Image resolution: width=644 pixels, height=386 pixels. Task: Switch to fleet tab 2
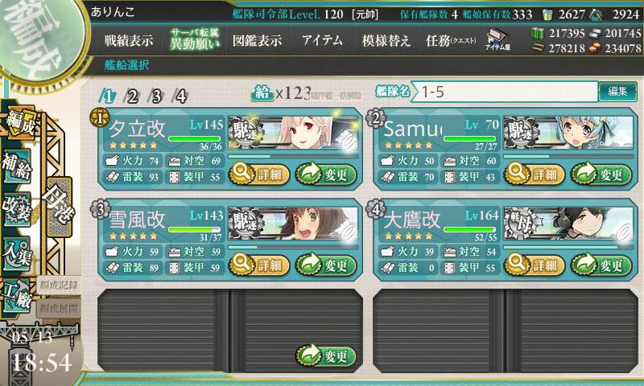click(132, 96)
